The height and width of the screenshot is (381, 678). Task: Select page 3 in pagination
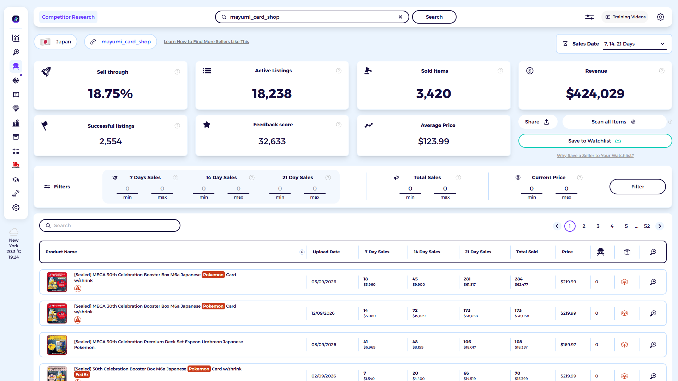coord(598,226)
